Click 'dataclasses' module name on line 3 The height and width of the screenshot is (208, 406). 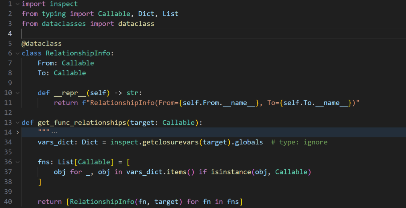pyautogui.click(x=64, y=24)
